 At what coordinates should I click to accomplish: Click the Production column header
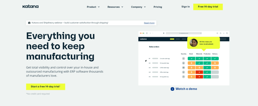click(x=207, y=54)
